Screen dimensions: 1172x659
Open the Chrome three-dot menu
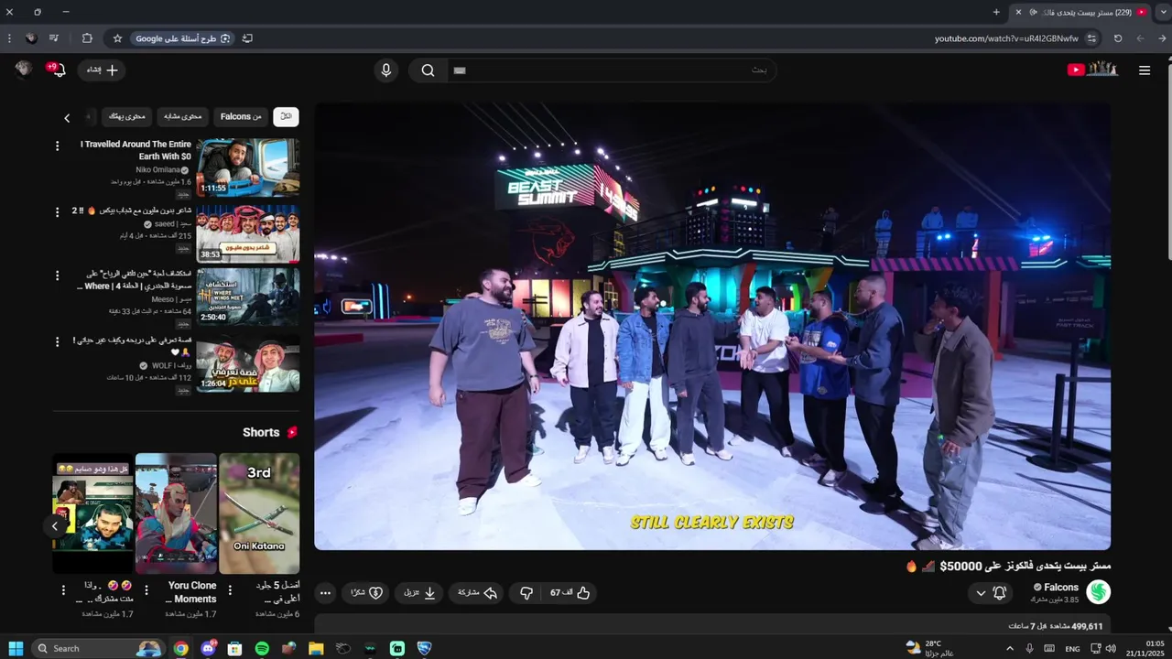[9, 38]
